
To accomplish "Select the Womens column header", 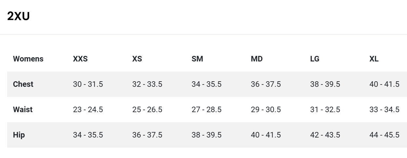I will [x=28, y=59].
